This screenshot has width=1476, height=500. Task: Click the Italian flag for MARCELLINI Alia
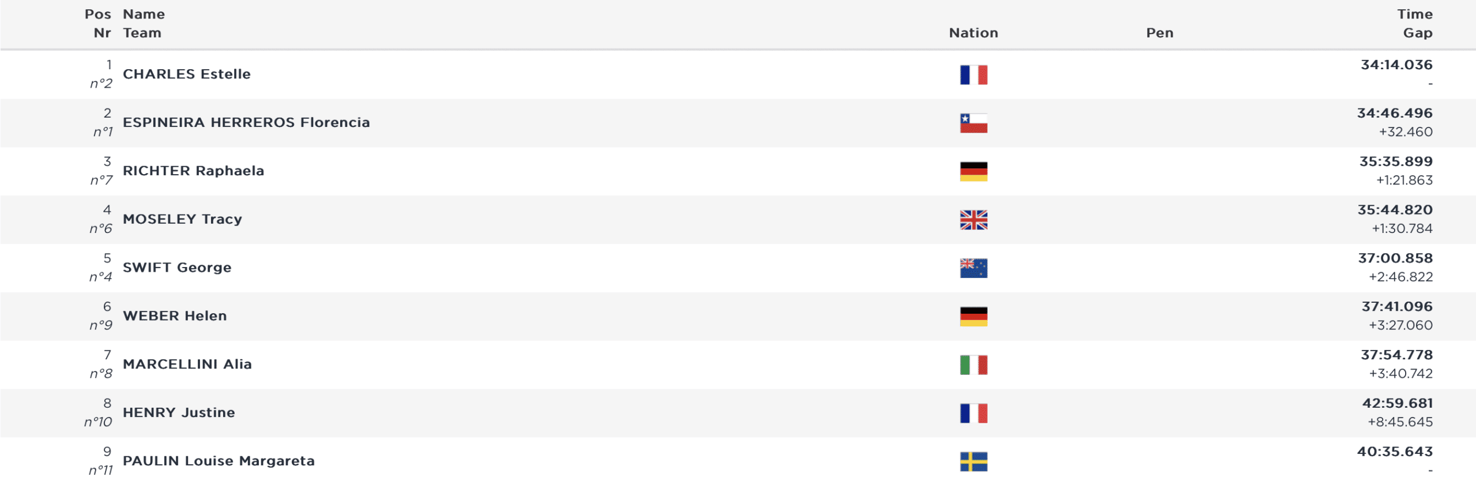(x=973, y=365)
